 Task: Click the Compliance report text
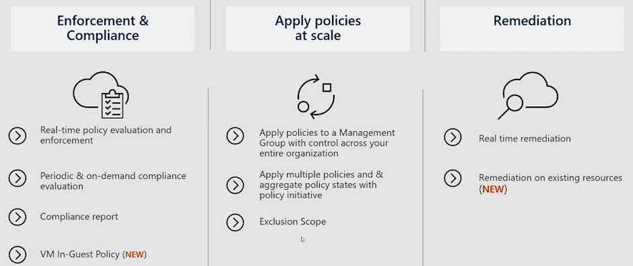pyautogui.click(x=79, y=217)
